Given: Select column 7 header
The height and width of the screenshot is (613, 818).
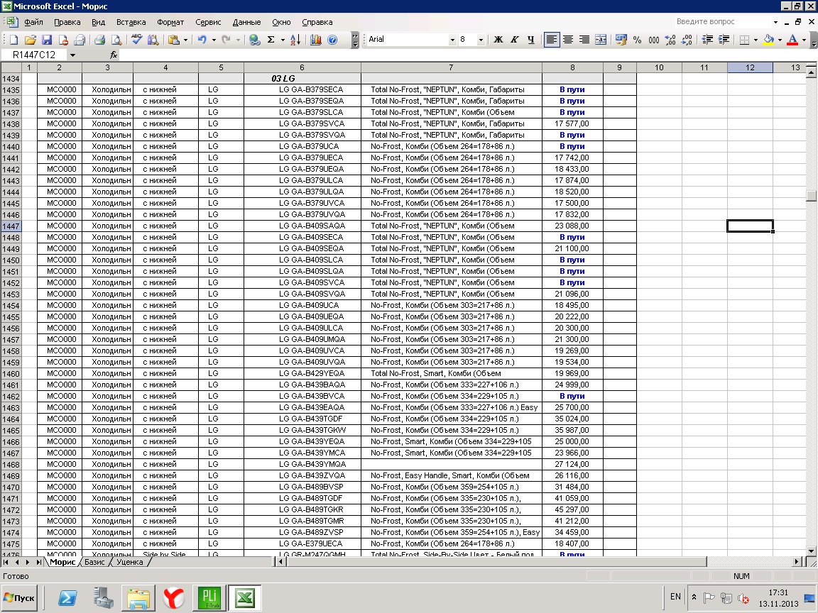Looking at the screenshot, I should point(452,67).
